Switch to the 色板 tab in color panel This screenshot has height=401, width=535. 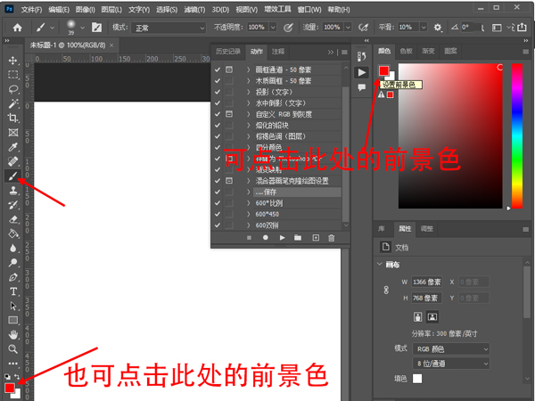407,51
